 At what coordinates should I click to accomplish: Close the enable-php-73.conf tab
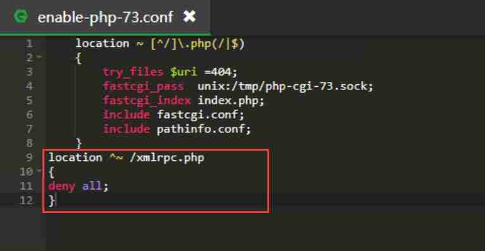click(x=189, y=16)
